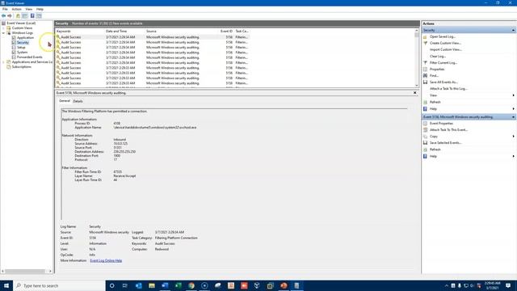Open log Properties in Actions pane

click(x=437, y=70)
